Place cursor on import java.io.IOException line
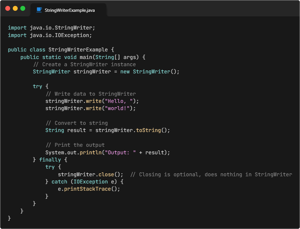This screenshot has width=300, height=229. (50, 35)
